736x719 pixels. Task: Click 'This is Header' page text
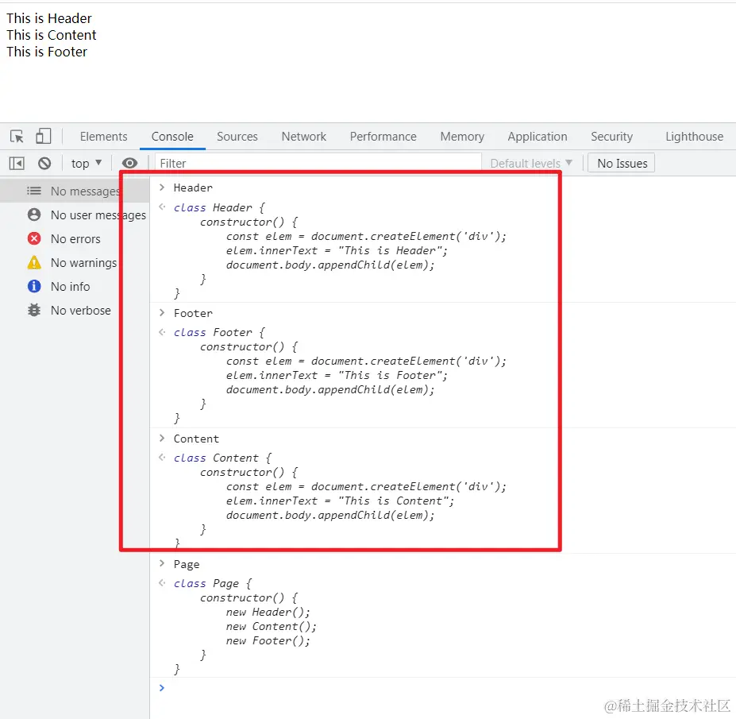tap(49, 18)
